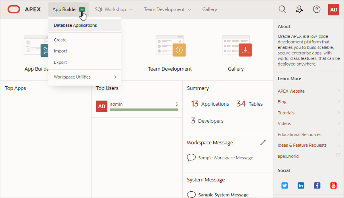Click the Team Development tile label

(170, 69)
